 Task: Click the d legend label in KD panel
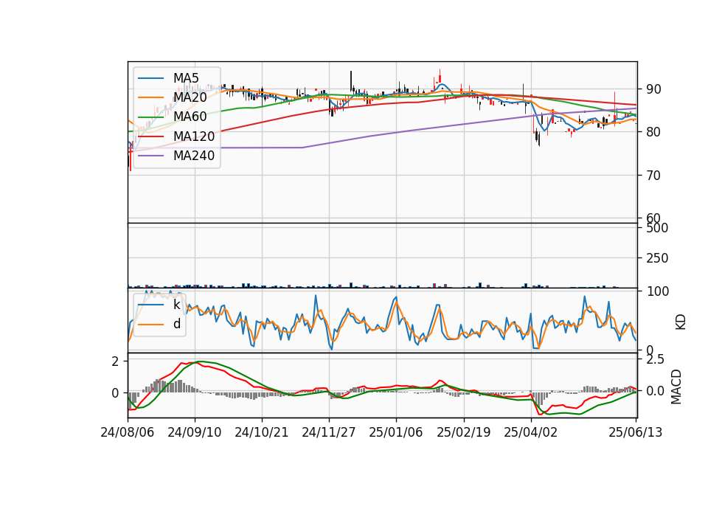(x=177, y=324)
